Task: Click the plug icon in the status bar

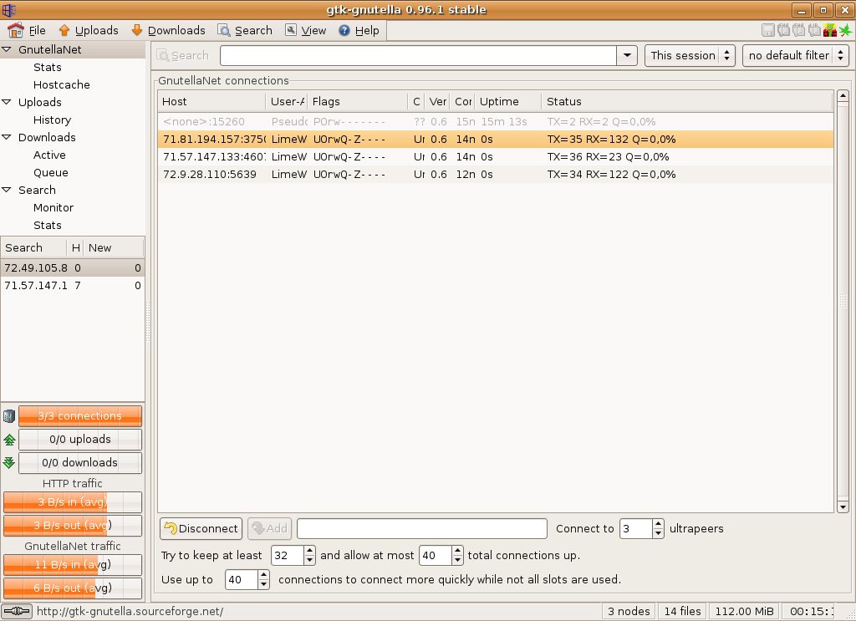Action: coord(17,611)
